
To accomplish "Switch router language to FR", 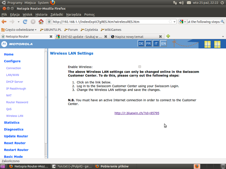I will [x=149, y=44].
